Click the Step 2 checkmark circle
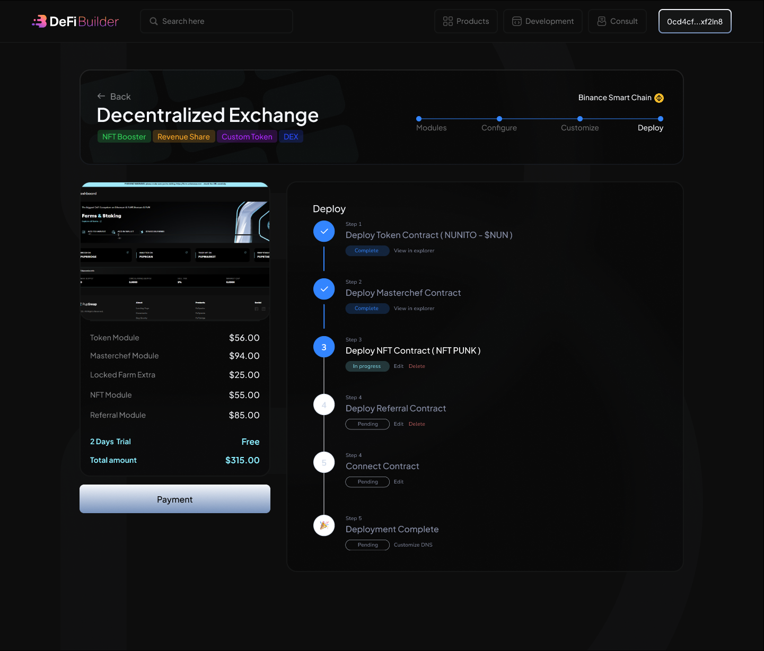 [x=324, y=289]
